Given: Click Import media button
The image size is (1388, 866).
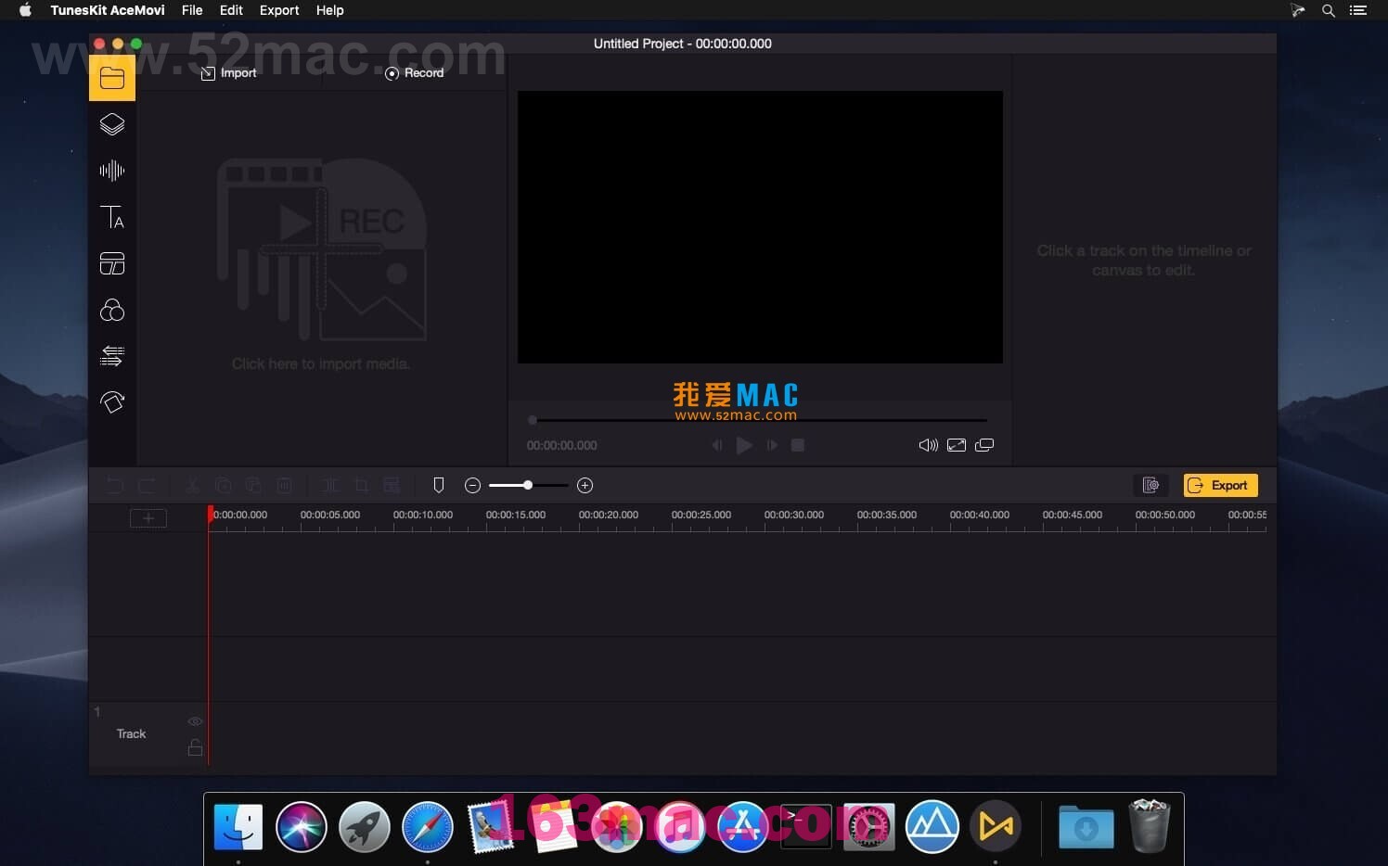Looking at the screenshot, I should coord(228,73).
